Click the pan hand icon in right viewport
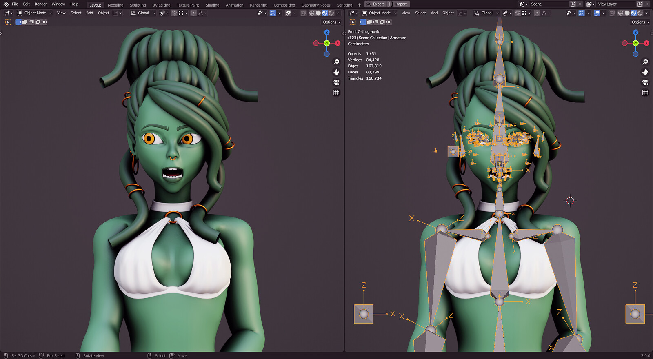The height and width of the screenshot is (359, 653). pyautogui.click(x=645, y=72)
